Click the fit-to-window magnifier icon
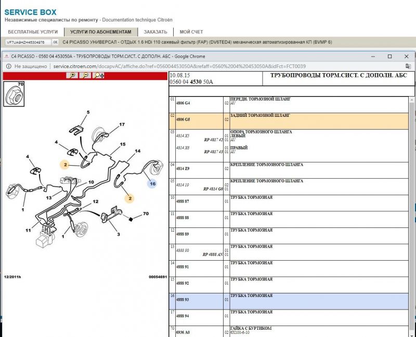The width and height of the screenshot is (416, 337). [x=98, y=75]
